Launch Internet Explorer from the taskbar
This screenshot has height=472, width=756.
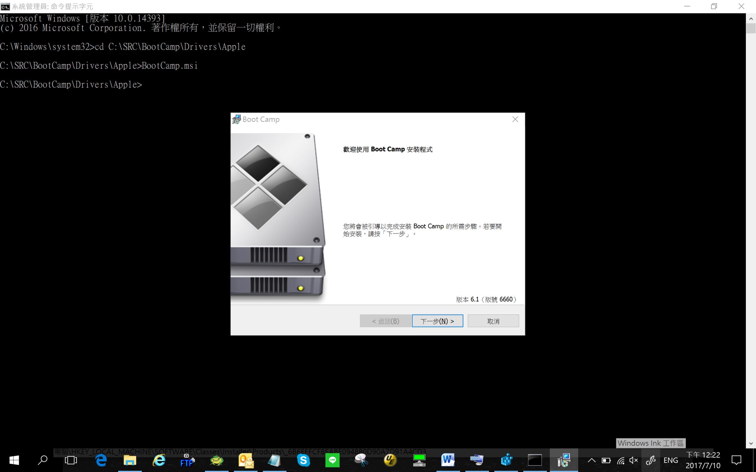(159, 460)
